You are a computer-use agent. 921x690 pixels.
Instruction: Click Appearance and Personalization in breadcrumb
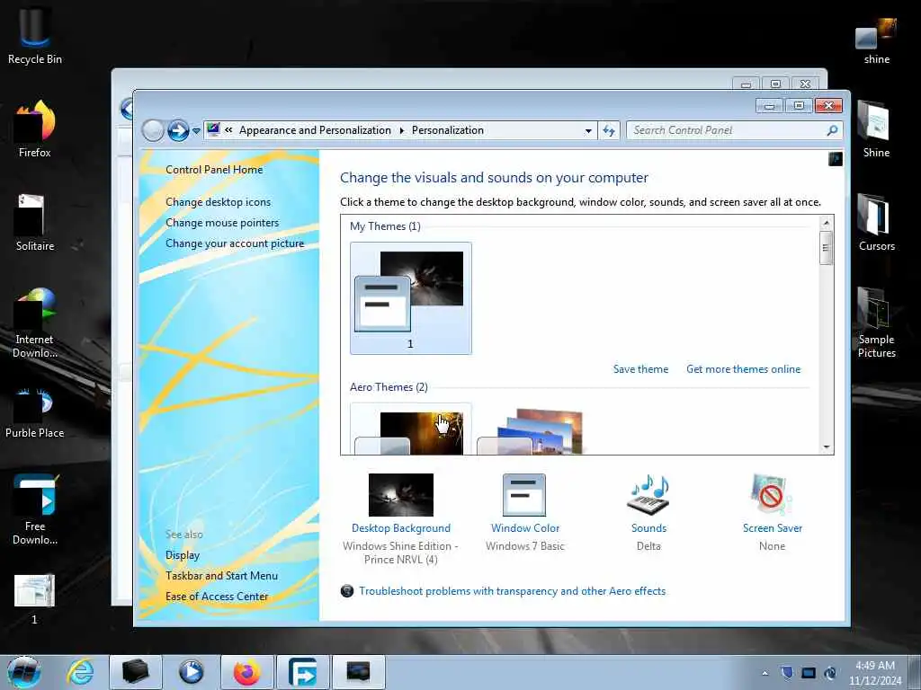point(315,130)
